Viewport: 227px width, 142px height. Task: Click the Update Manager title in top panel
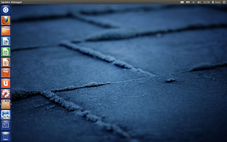[12, 2]
